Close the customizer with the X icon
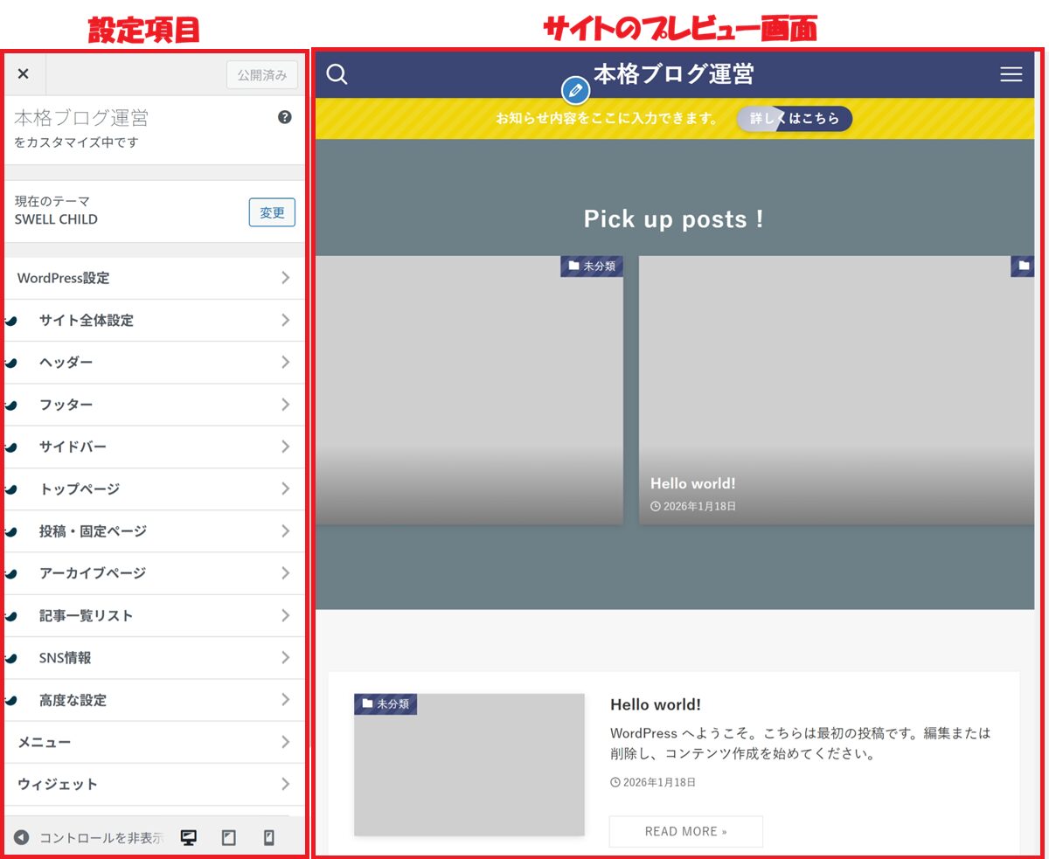This screenshot has height=859, width=1049. 24,74
